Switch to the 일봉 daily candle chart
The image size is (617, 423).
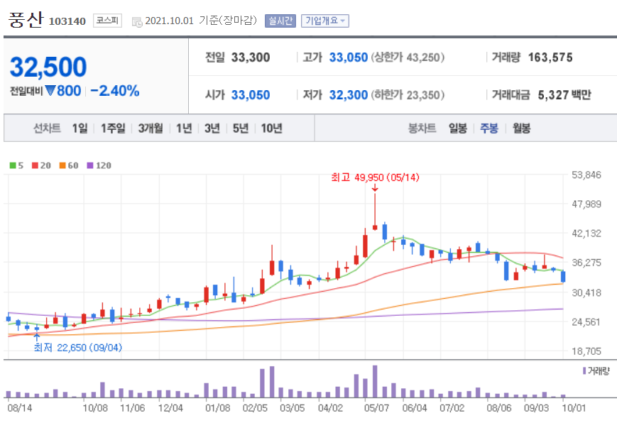(458, 128)
